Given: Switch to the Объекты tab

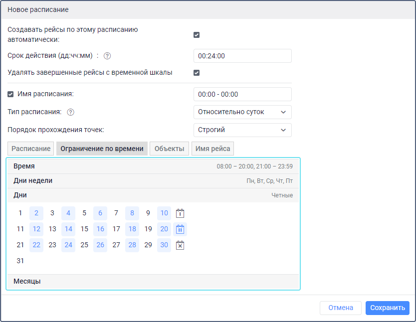Looking at the screenshot, I should 170,149.
